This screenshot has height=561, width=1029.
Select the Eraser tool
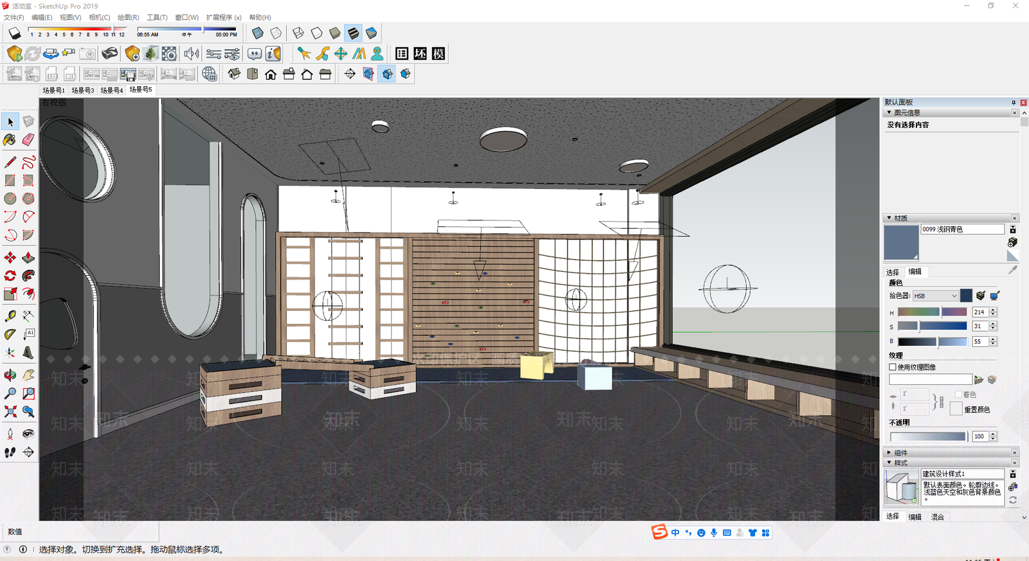pos(28,139)
